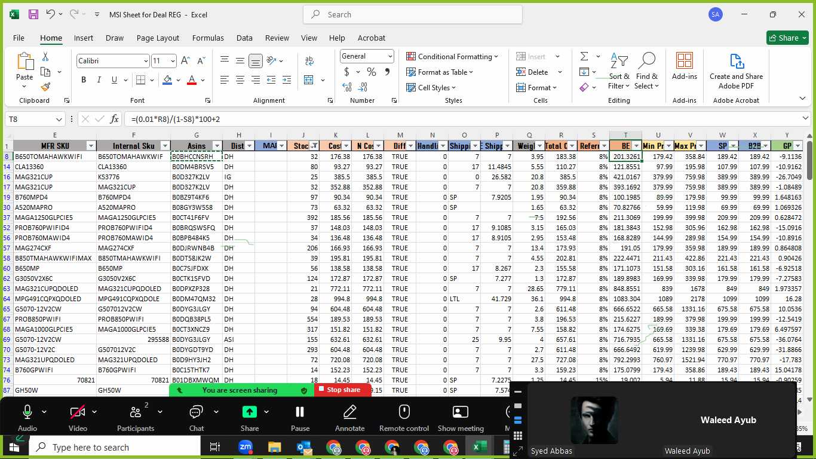The height and width of the screenshot is (459, 816).
Task: Switch to the Insert tab
Action: click(x=84, y=38)
